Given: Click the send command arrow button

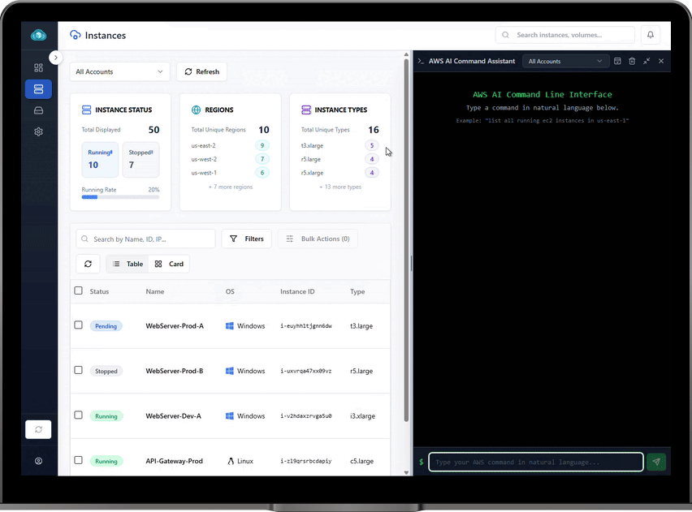Looking at the screenshot, I should tap(656, 462).
